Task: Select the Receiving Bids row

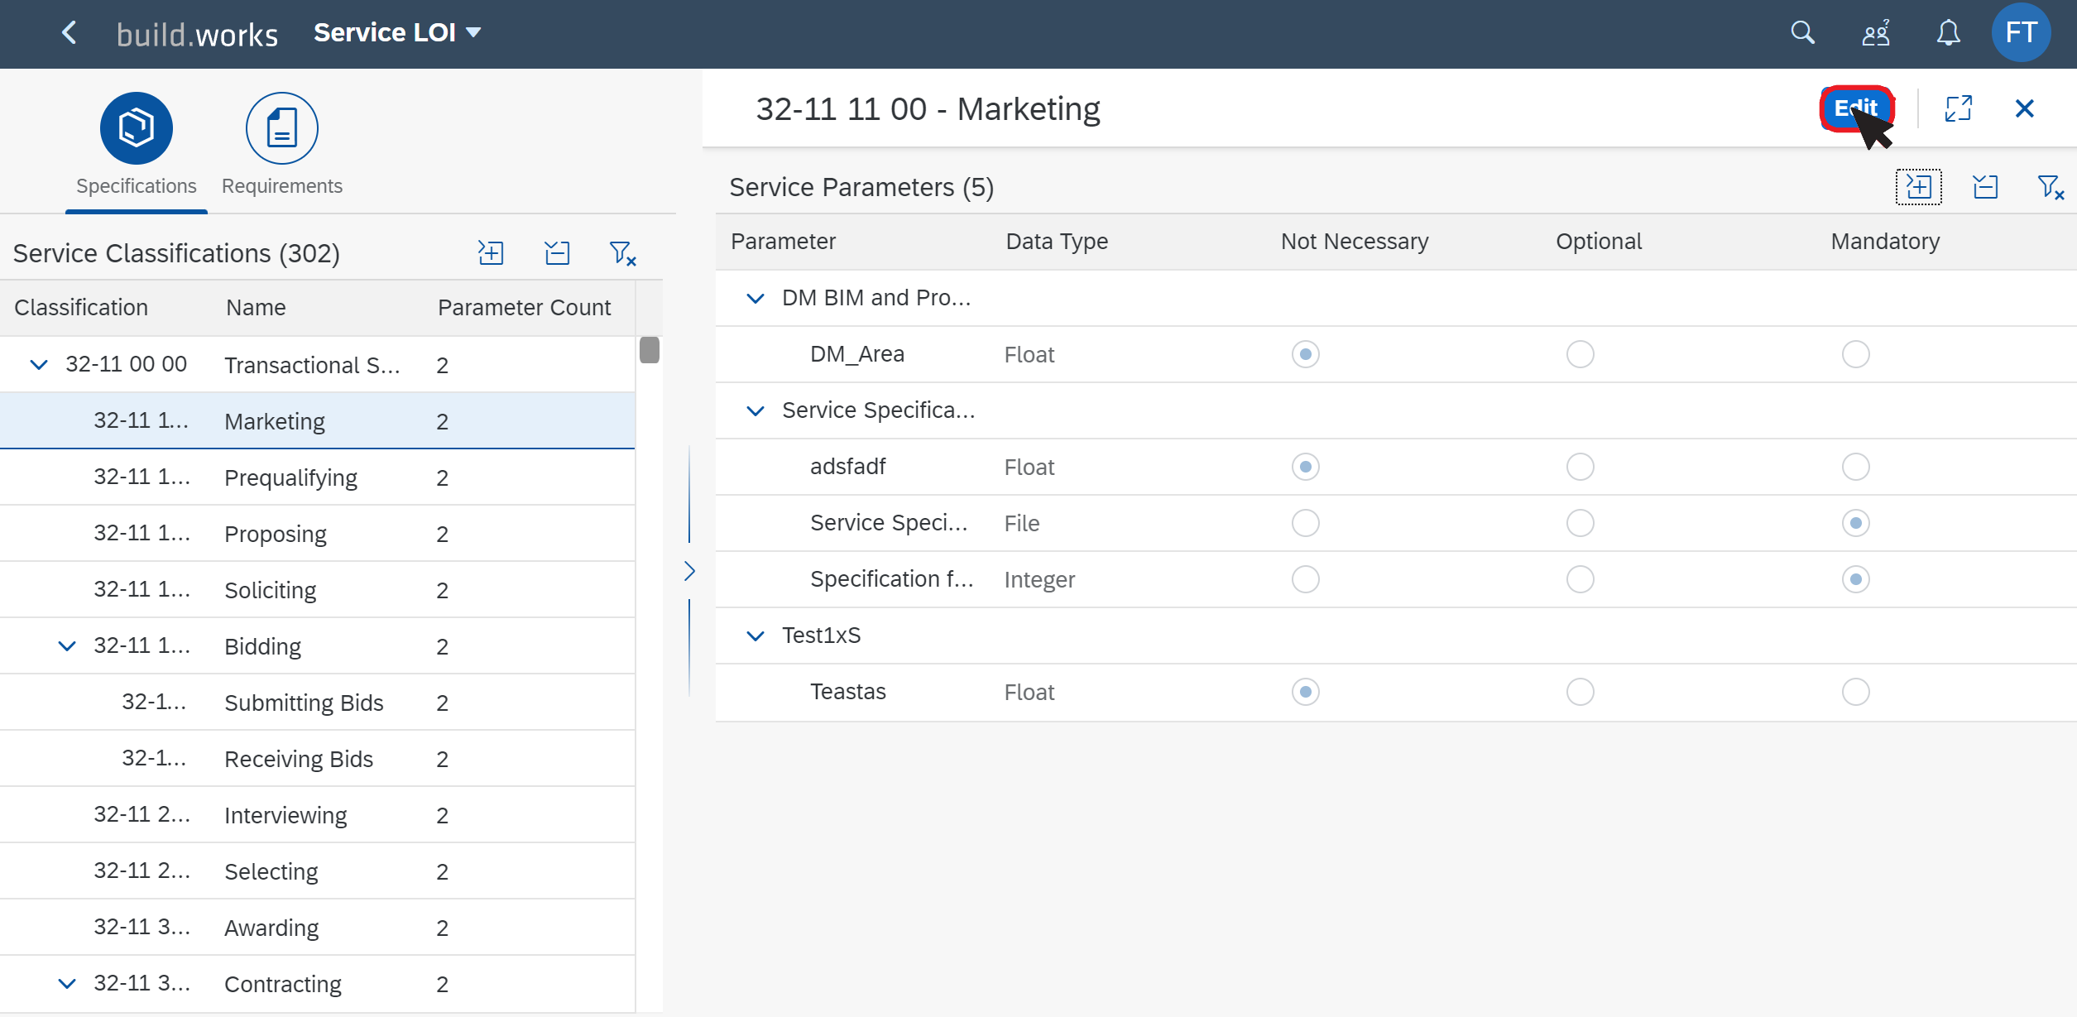Action: 318,759
